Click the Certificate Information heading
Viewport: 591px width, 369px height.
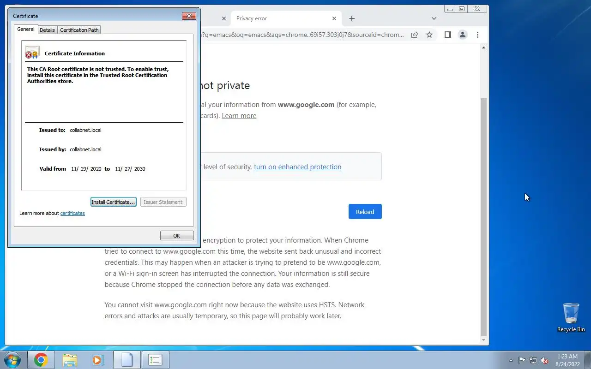point(75,54)
